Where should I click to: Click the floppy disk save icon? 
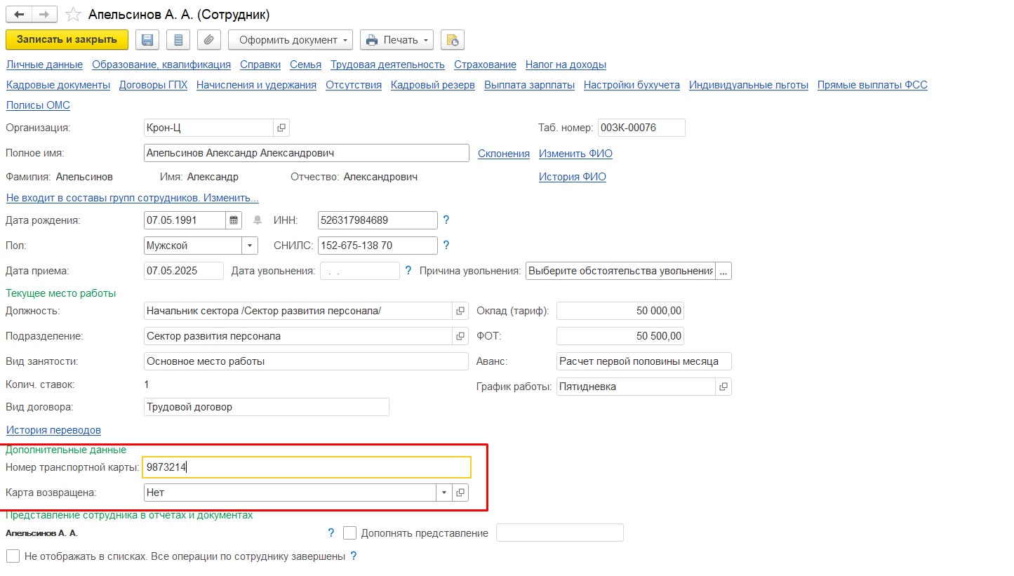click(x=147, y=40)
